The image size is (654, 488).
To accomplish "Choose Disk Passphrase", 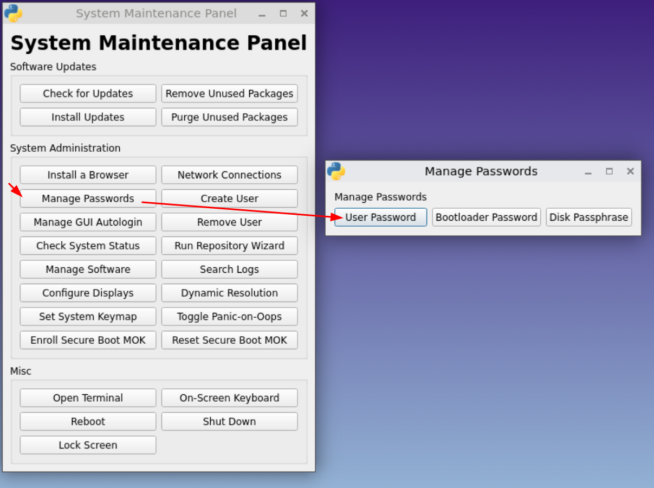I will pos(589,217).
